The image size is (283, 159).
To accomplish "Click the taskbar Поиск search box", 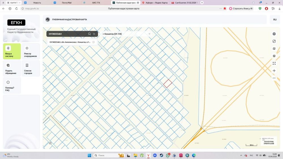I will (109, 155).
